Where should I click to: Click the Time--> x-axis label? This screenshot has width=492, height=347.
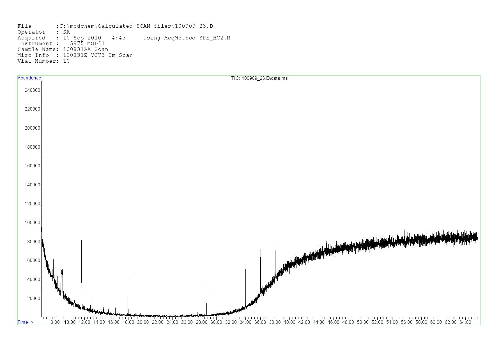coord(26,322)
